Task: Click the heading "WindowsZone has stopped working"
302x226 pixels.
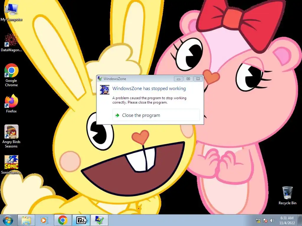Action: 149,88
